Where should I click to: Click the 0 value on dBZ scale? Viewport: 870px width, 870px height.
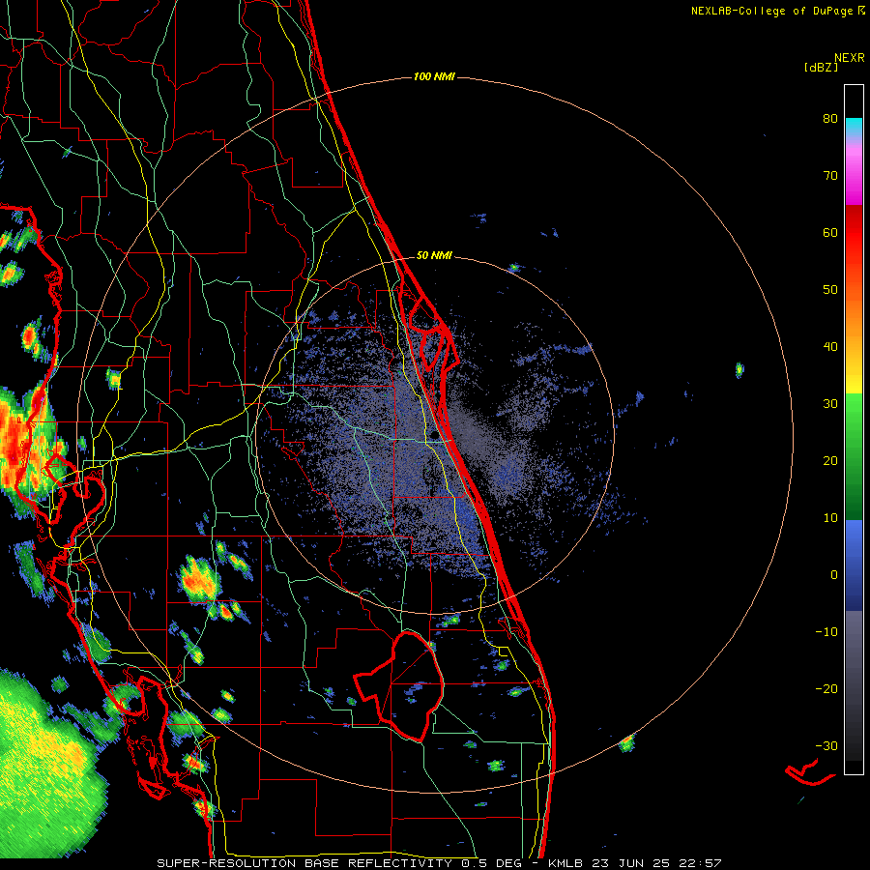(834, 575)
